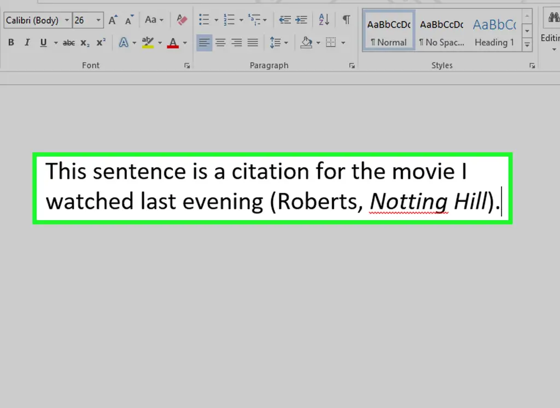Toggle show paragraph marks (pilcrow)
Screen dimensions: 560x408
tap(346, 20)
